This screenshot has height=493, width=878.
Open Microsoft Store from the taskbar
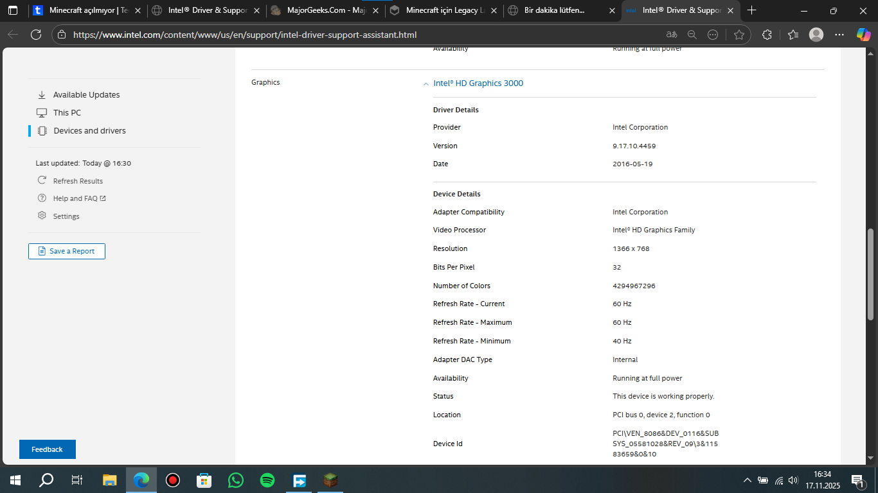pos(204,480)
